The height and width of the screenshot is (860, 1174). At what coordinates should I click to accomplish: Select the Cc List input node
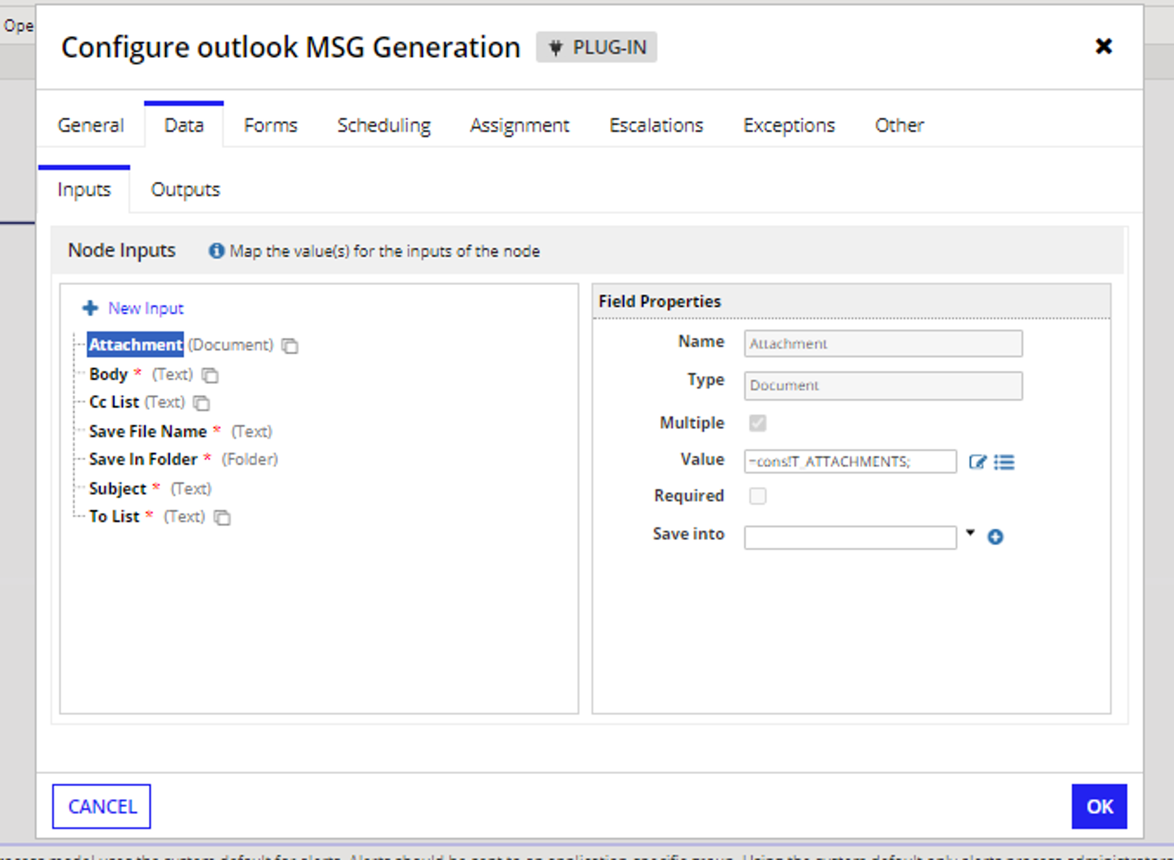pos(114,402)
